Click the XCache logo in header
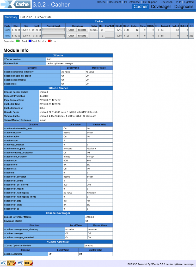This screenshot has height=267, width=196. tap(16, 4)
